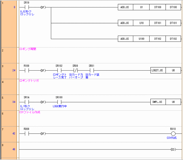Viewport: 183px width, 160px height.
Task: Click the SR100 LOG0 running contact
Action: [x=59, y=102]
